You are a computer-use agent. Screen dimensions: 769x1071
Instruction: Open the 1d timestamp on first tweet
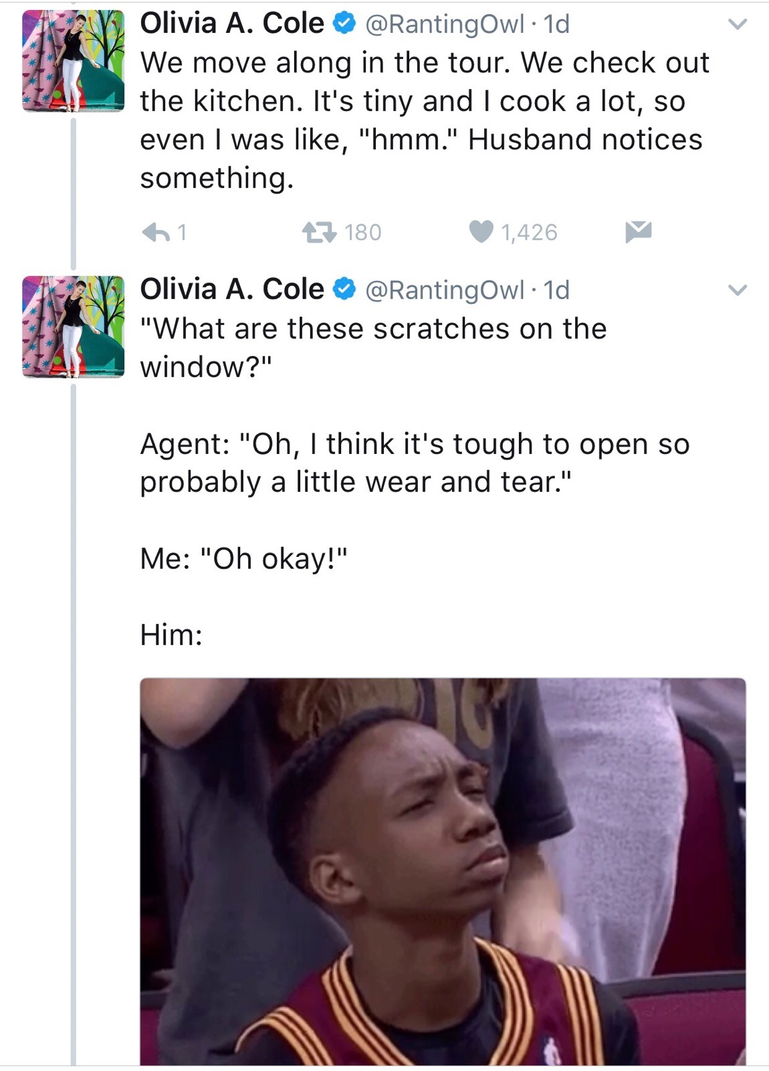point(556,24)
